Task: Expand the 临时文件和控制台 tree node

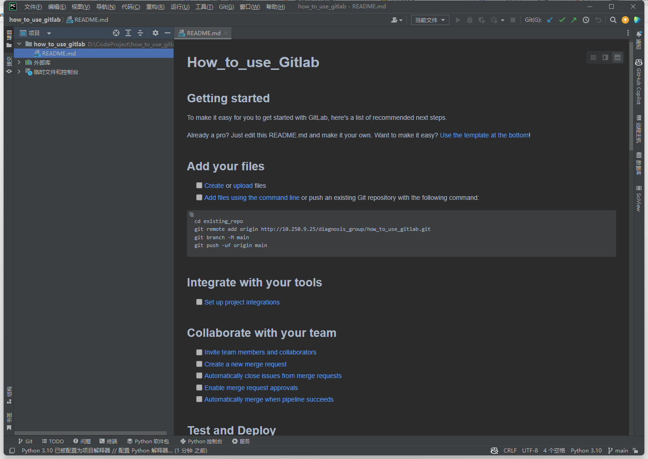Action: tap(19, 72)
